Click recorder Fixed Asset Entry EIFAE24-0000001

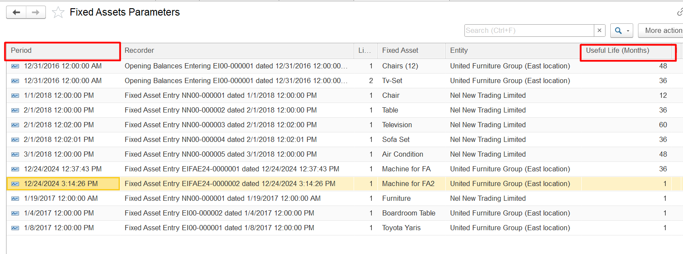(232, 169)
